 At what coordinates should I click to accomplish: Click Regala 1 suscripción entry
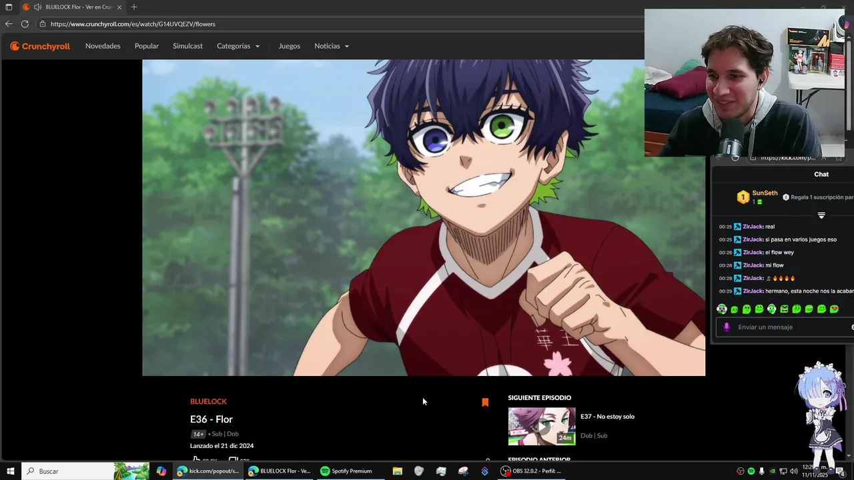tap(818, 197)
